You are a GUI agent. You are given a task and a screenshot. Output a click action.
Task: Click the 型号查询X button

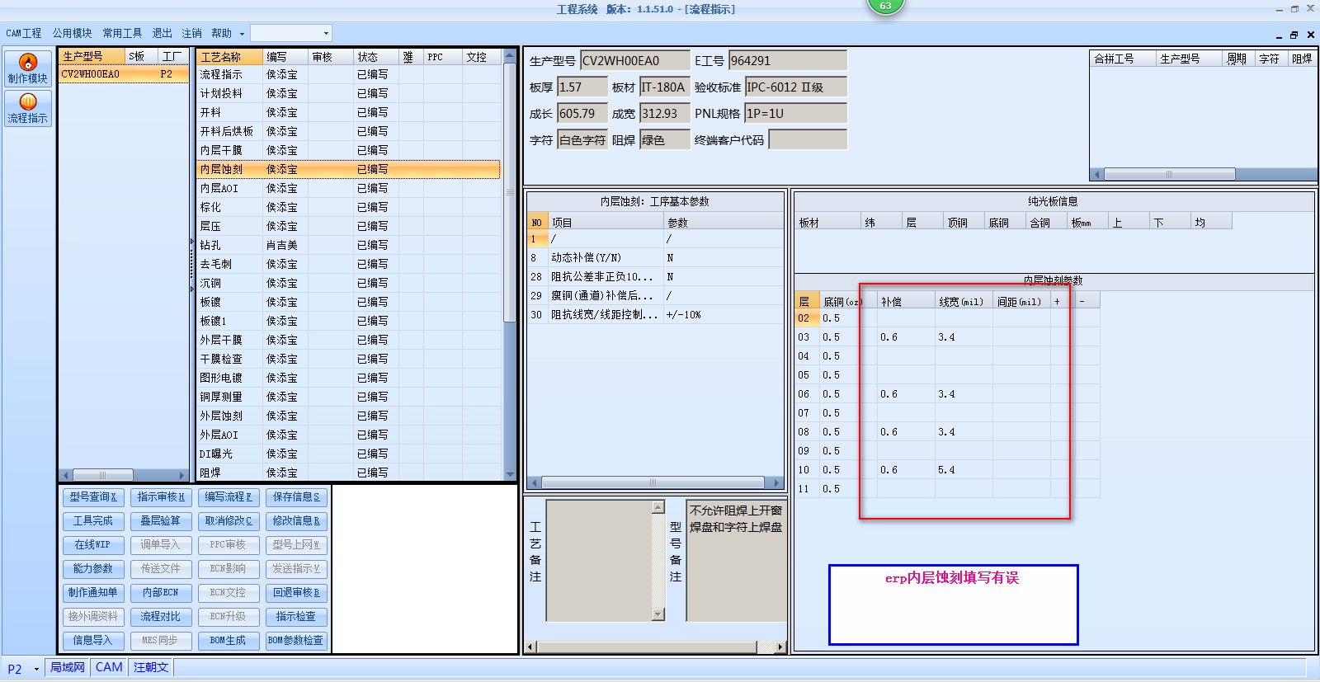pyautogui.click(x=93, y=497)
